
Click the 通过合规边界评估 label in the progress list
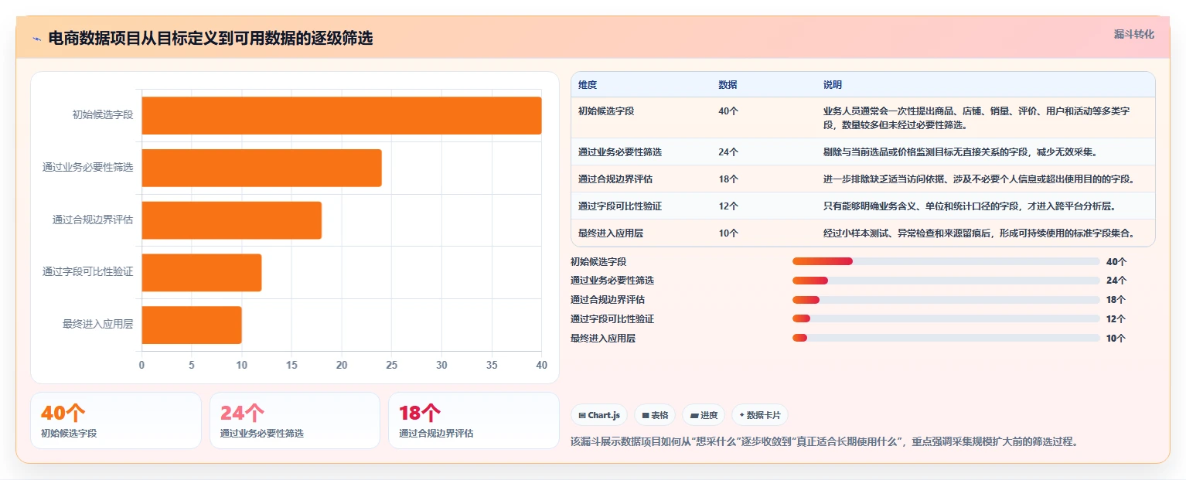tap(608, 300)
